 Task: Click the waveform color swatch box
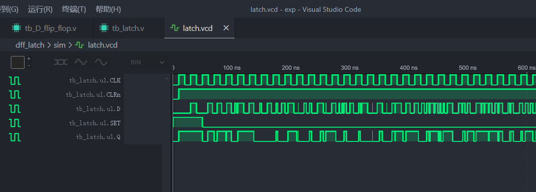tap(18, 62)
